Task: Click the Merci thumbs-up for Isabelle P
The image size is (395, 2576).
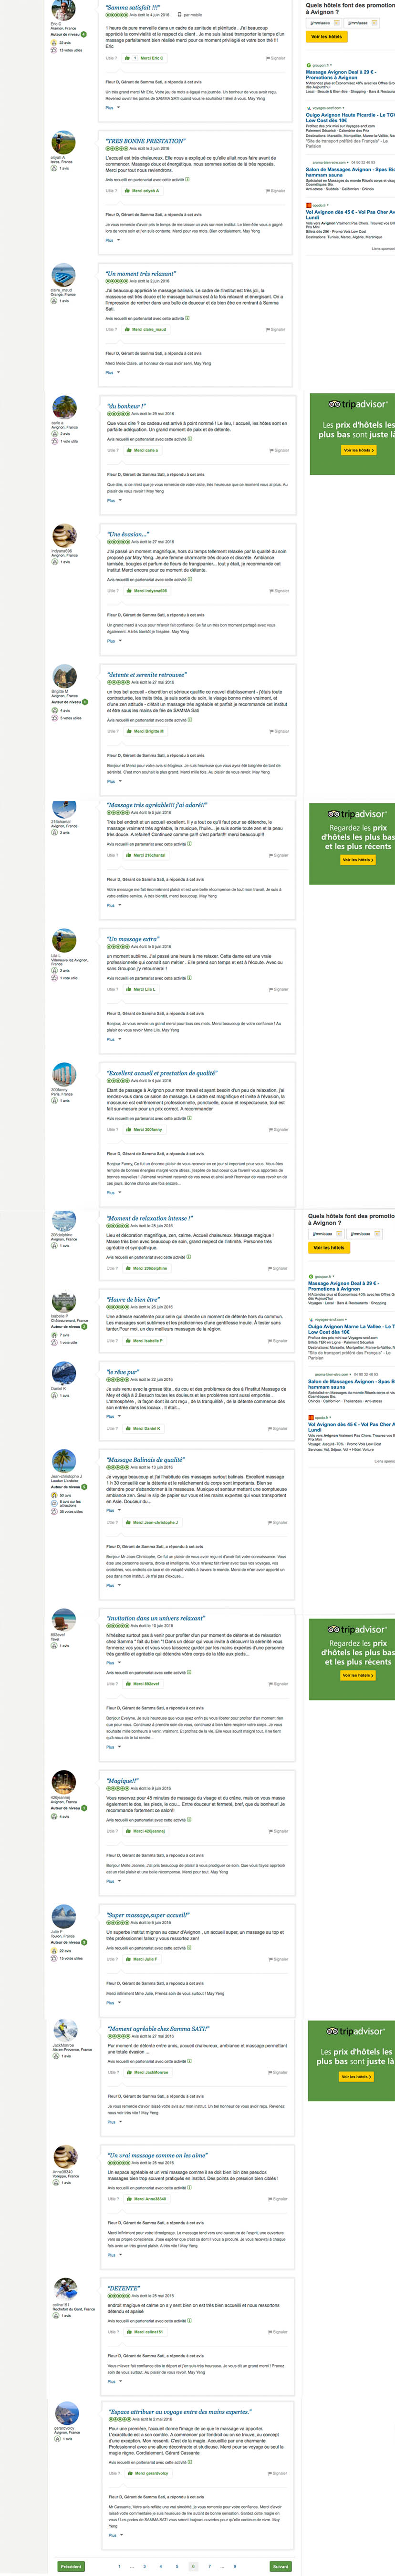Action: point(145,1340)
